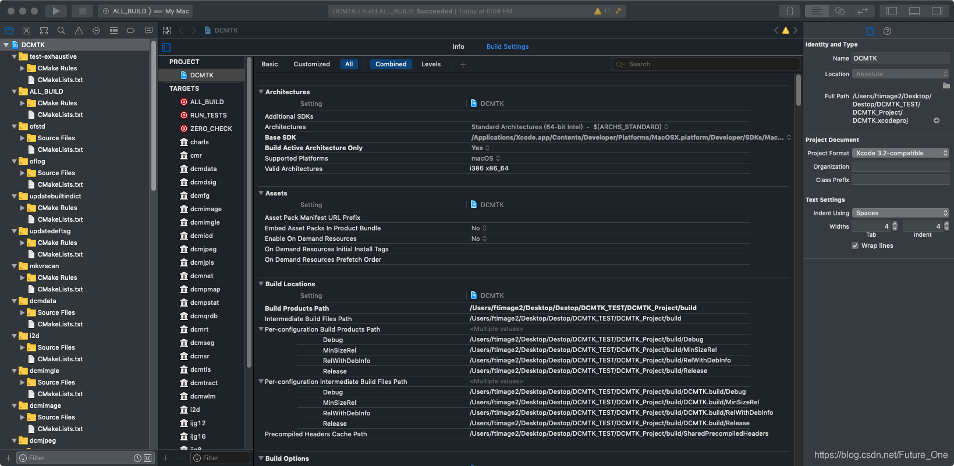The width and height of the screenshot is (954, 466).
Task: Collapse the Architectures settings section
Action: click(x=261, y=92)
